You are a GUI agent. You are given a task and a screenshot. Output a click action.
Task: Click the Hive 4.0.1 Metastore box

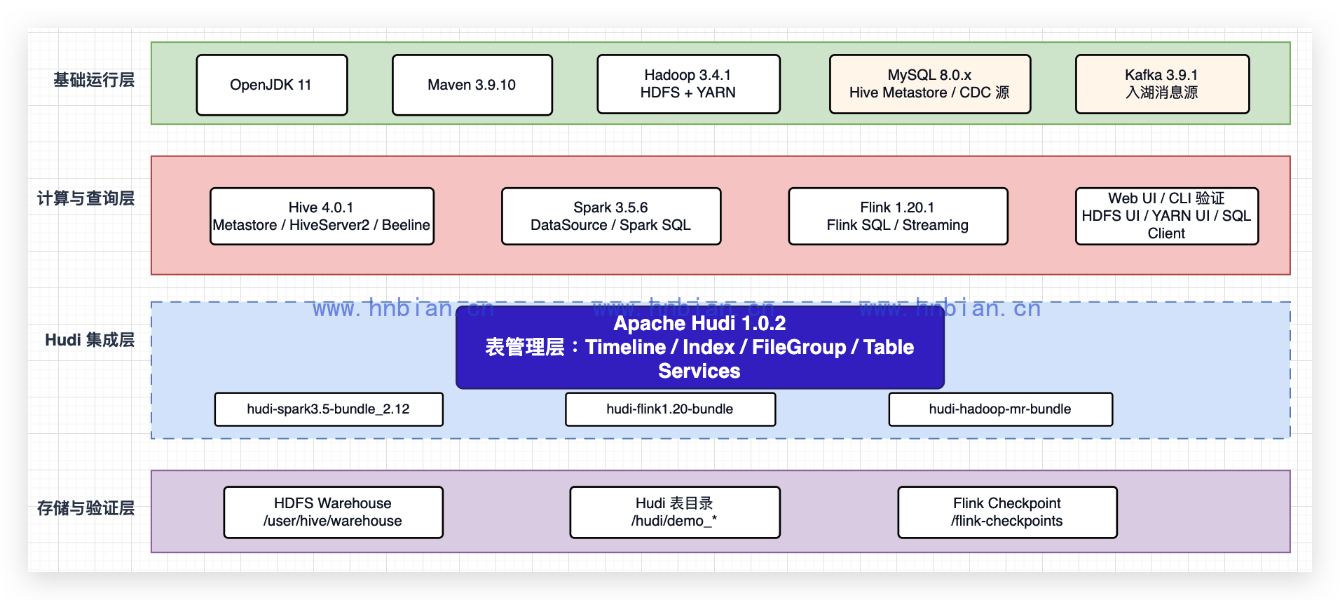click(322, 216)
